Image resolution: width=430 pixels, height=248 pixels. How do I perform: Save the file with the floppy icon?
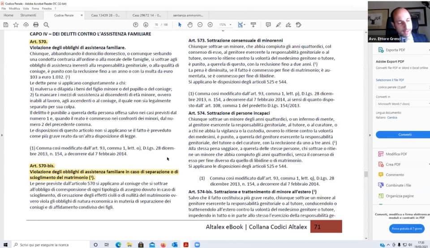6,25
